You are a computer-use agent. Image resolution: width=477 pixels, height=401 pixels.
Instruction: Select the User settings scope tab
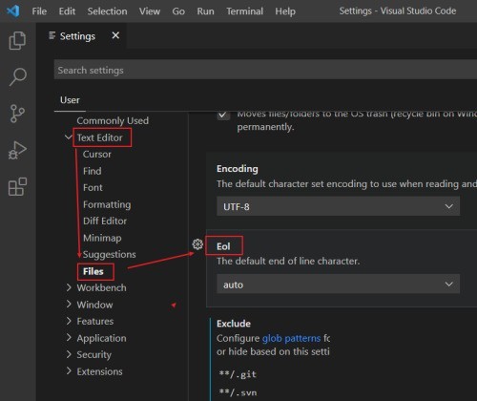(70, 100)
